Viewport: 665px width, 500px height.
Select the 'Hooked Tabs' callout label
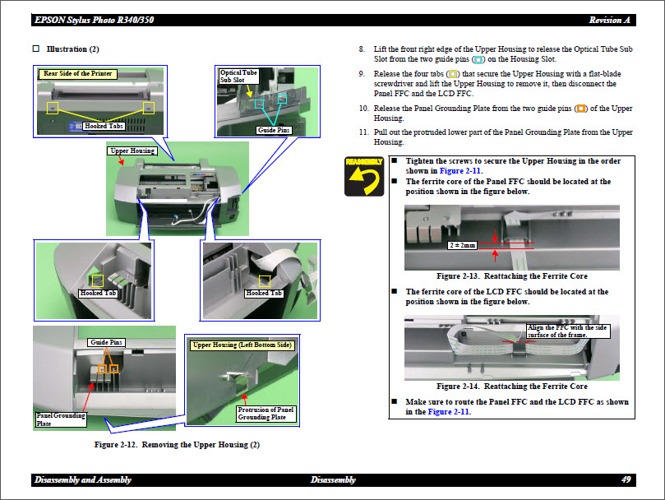pyautogui.click(x=104, y=126)
